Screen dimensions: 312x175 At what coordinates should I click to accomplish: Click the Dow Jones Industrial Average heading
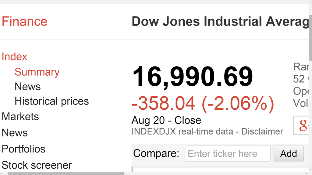click(220, 22)
